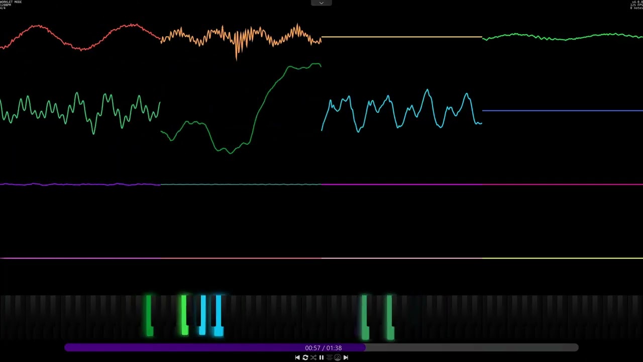This screenshot has height=362, width=643.
Task: Click the cyan waveform channel display
Action: point(402,111)
